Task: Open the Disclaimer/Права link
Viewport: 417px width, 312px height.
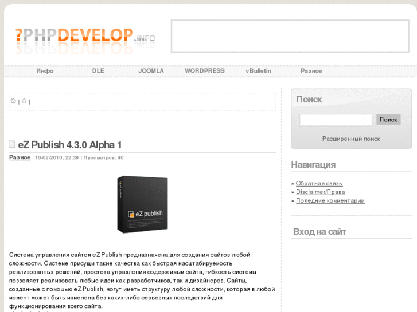Action: (x=321, y=192)
